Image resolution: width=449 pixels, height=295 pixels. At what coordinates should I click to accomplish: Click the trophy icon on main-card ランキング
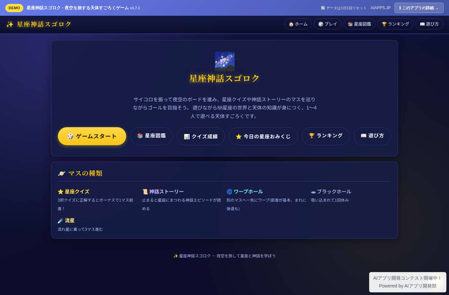[x=312, y=136]
